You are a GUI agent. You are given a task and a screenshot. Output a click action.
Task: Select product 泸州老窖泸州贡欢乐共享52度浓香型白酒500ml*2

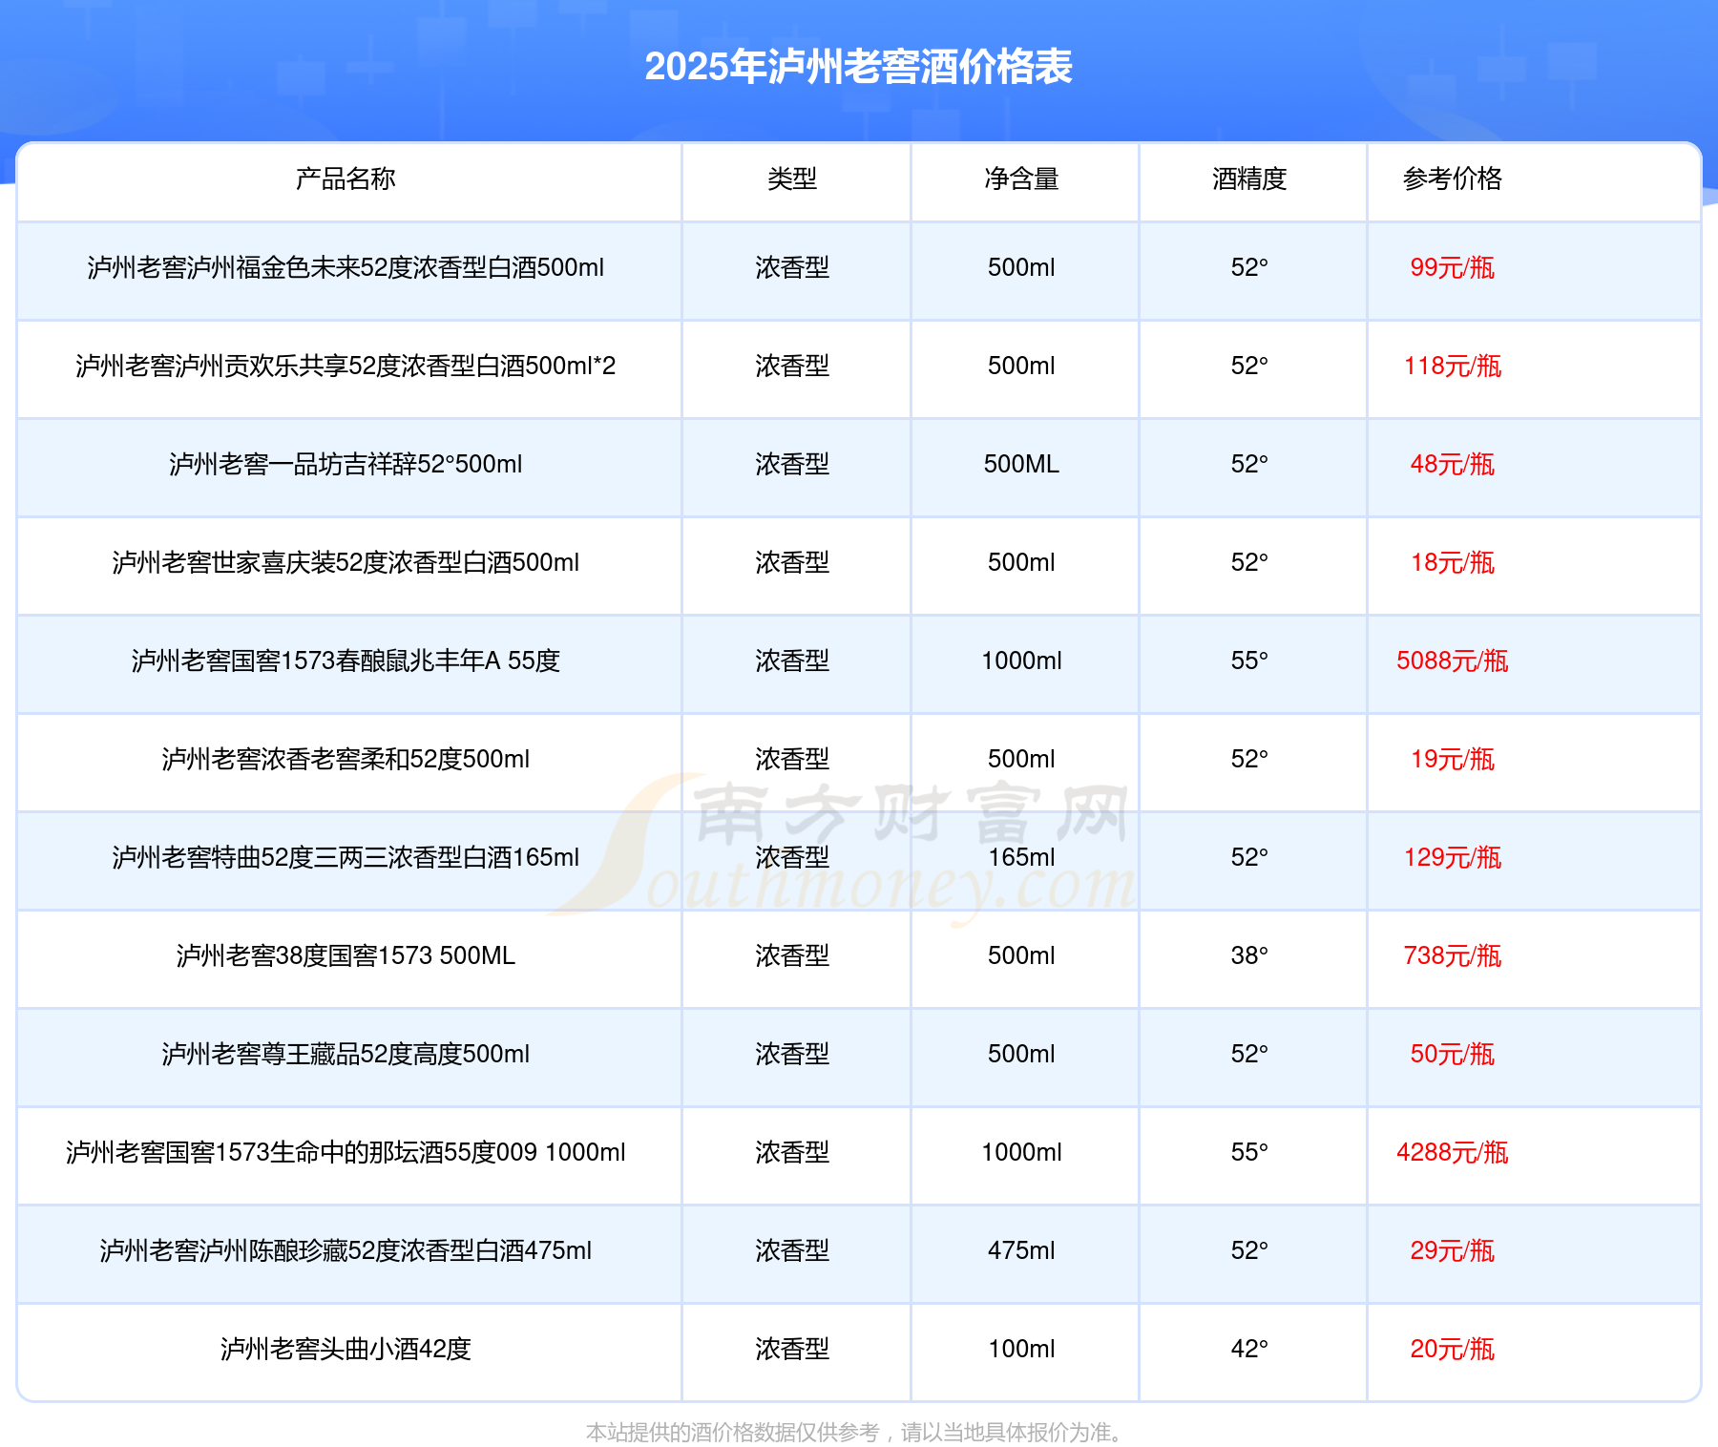click(346, 366)
